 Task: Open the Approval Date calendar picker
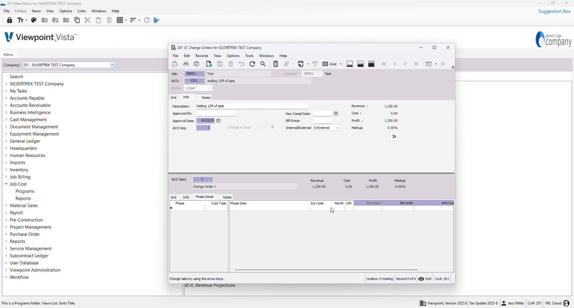[x=218, y=121]
